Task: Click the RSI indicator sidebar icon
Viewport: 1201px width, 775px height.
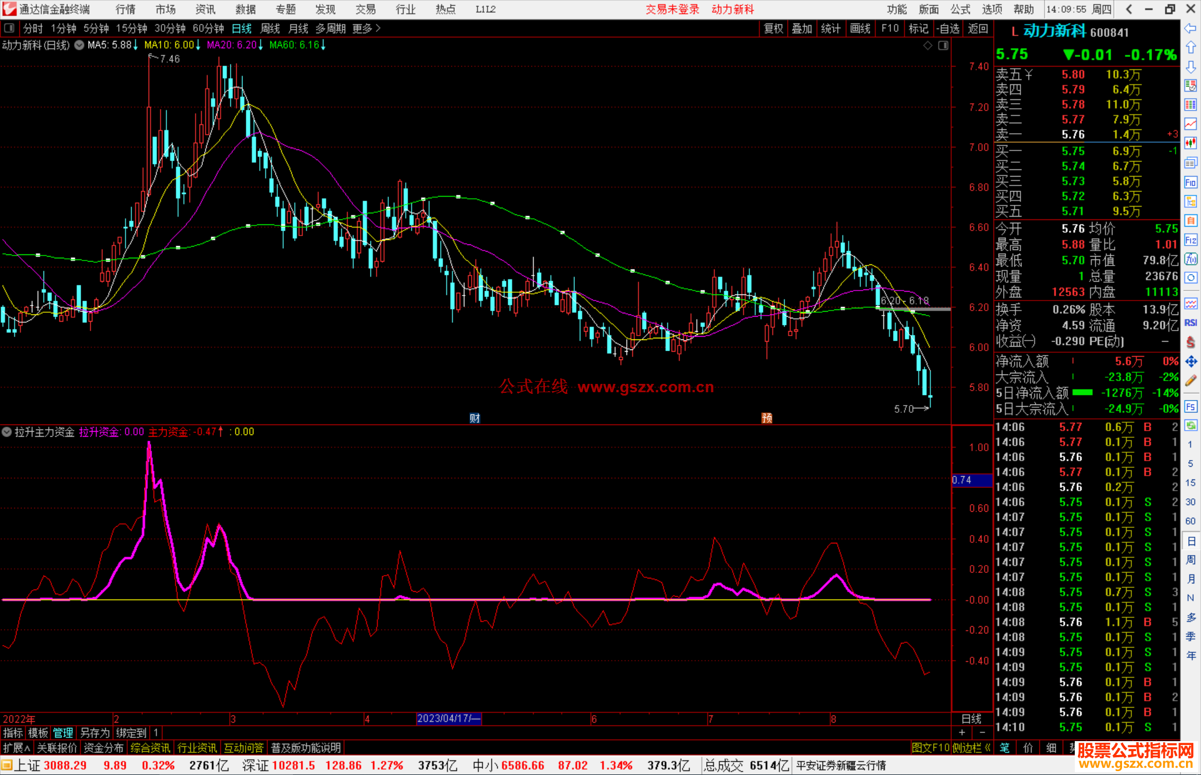Action: coord(1190,323)
